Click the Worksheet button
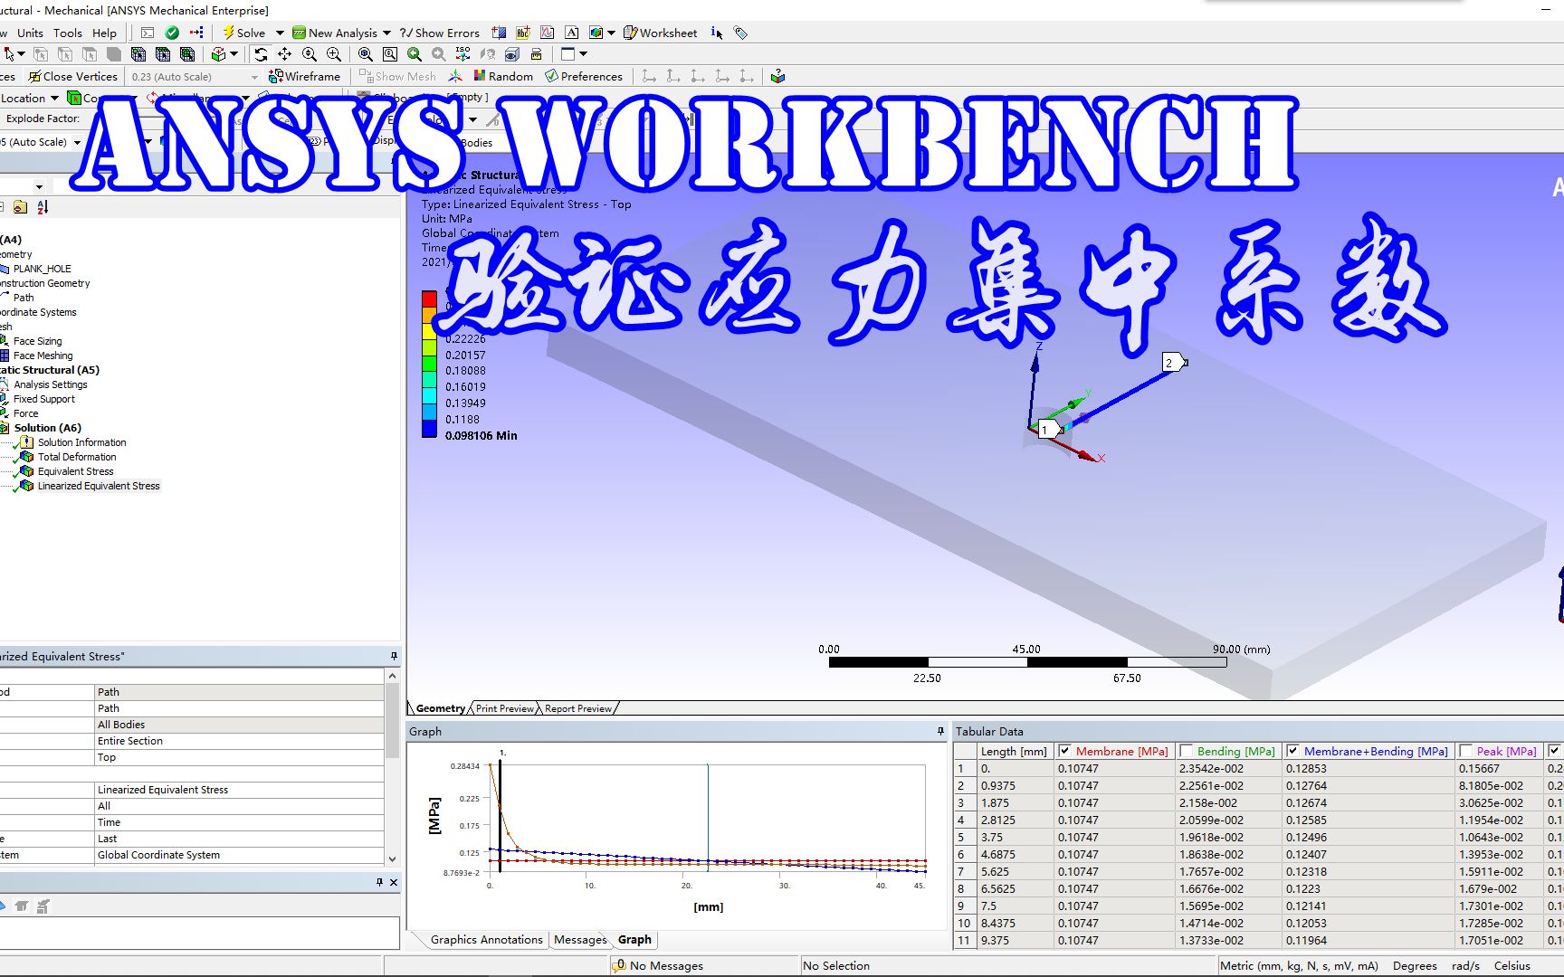Screen dimensions: 1564x977 tap(661, 33)
